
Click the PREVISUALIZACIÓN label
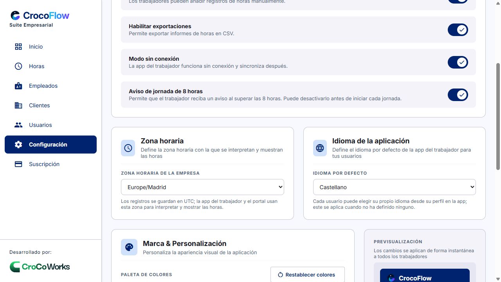(398, 242)
